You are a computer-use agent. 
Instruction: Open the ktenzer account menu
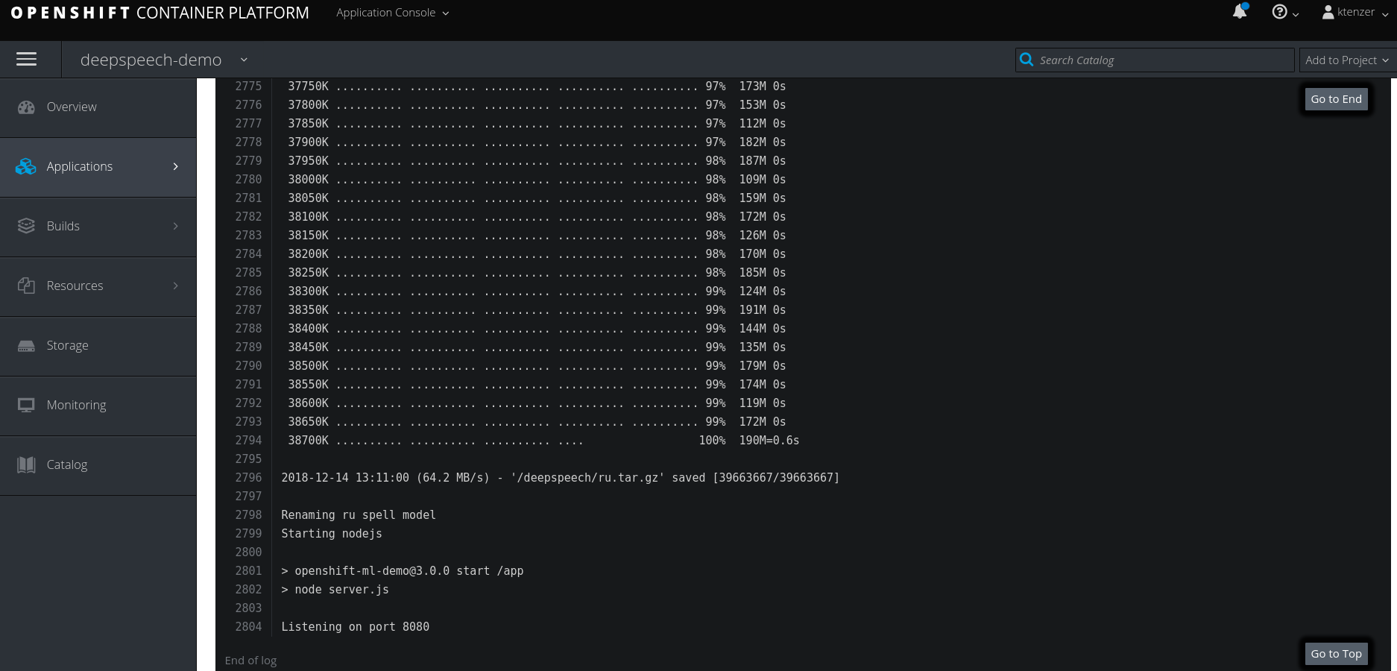[x=1356, y=12]
